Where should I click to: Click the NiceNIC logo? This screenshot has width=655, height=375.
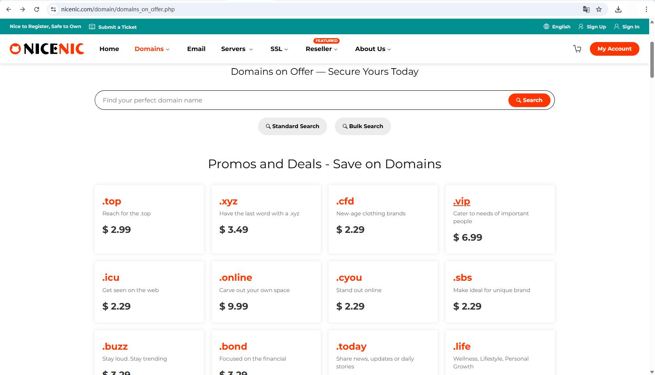click(x=47, y=49)
